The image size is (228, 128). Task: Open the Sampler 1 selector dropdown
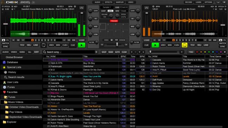107,7
